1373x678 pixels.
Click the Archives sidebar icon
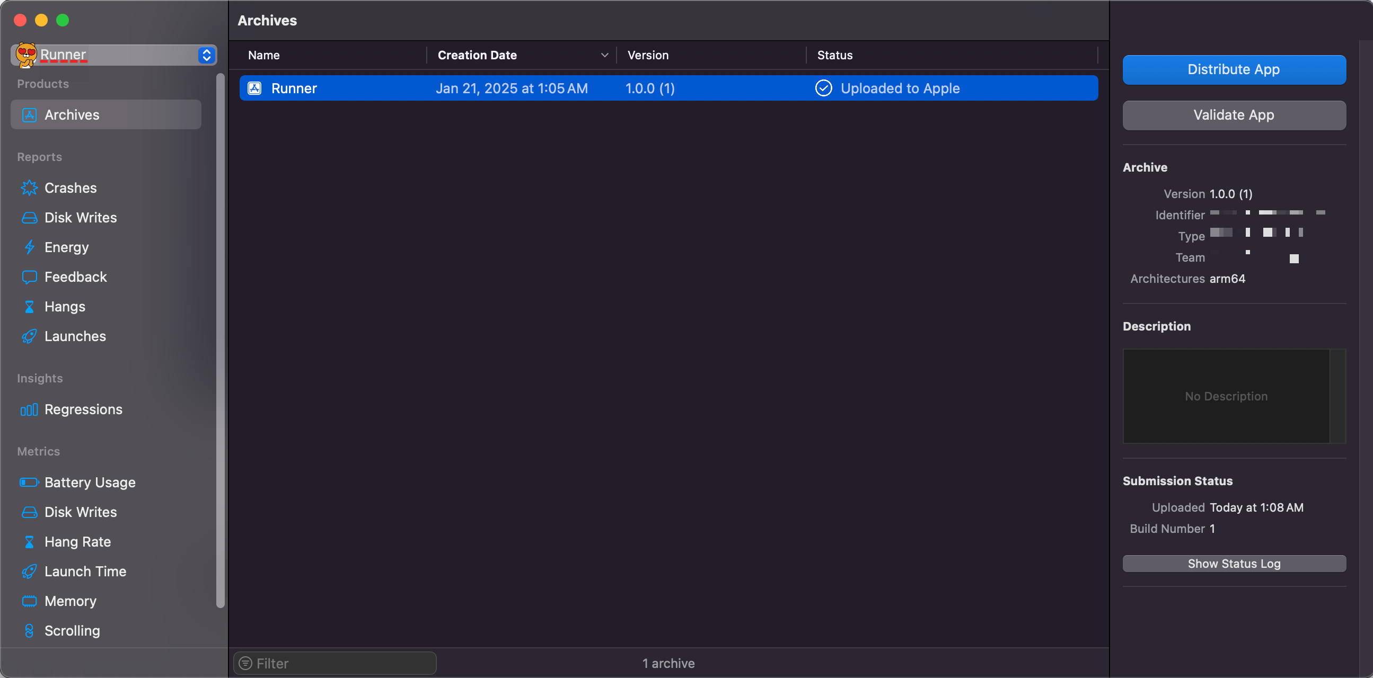pos(29,114)
